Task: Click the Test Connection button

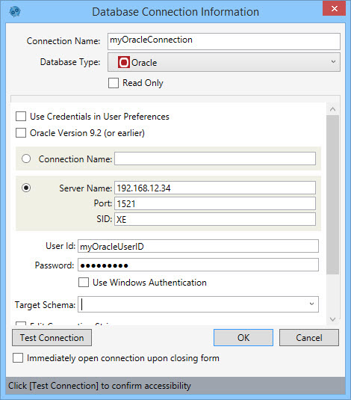Action: (52, 337)
